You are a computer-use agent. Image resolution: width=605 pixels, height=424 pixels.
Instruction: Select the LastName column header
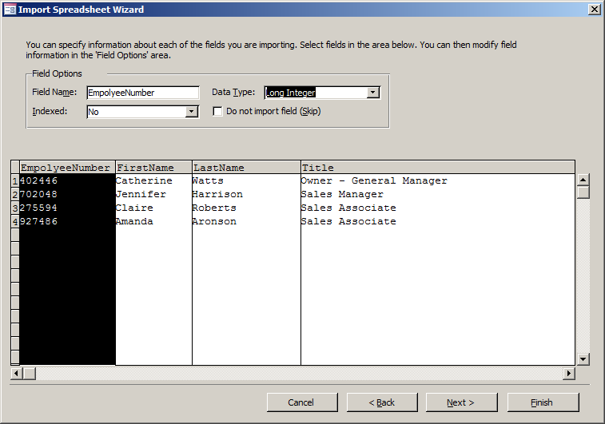(x=246, y=168)
